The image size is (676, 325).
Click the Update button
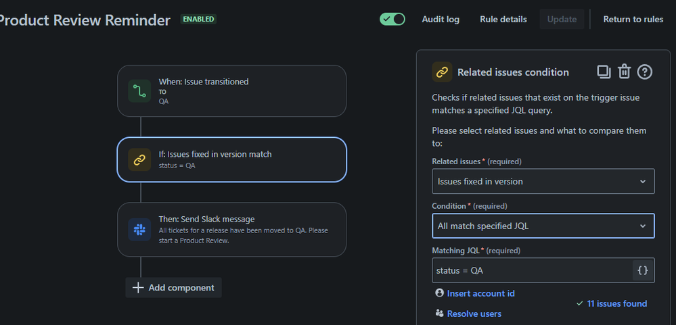point(562,19)
